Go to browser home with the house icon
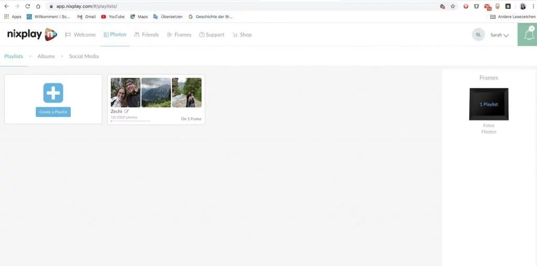Viewport: 537px width, 266px height. click(38, 6)
